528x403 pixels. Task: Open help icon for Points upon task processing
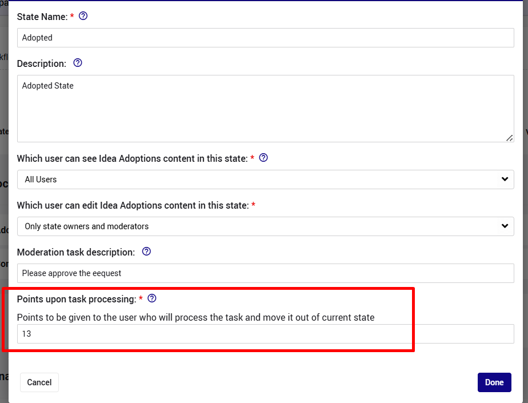152,298
